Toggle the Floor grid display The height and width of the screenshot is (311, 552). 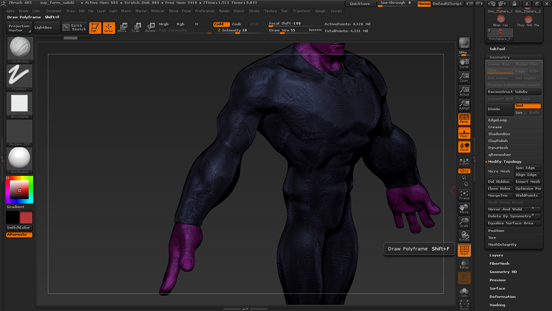point(464,133)
